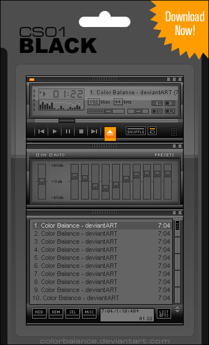The width and height of the screenshot is (209, 345).
Task: Open the equalizer PRESETS menu
Action: pos(164,155)
